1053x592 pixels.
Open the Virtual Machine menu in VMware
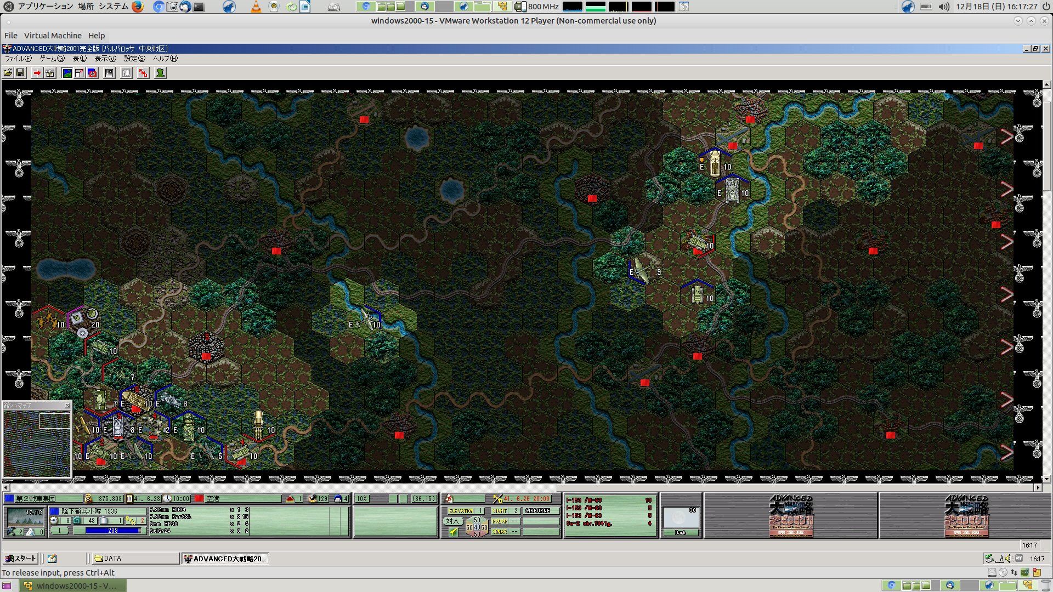pos(53,36)
